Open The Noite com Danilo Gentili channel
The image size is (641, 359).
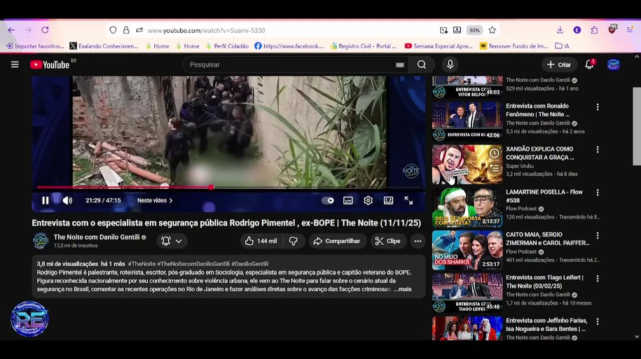tap(97, 237)
